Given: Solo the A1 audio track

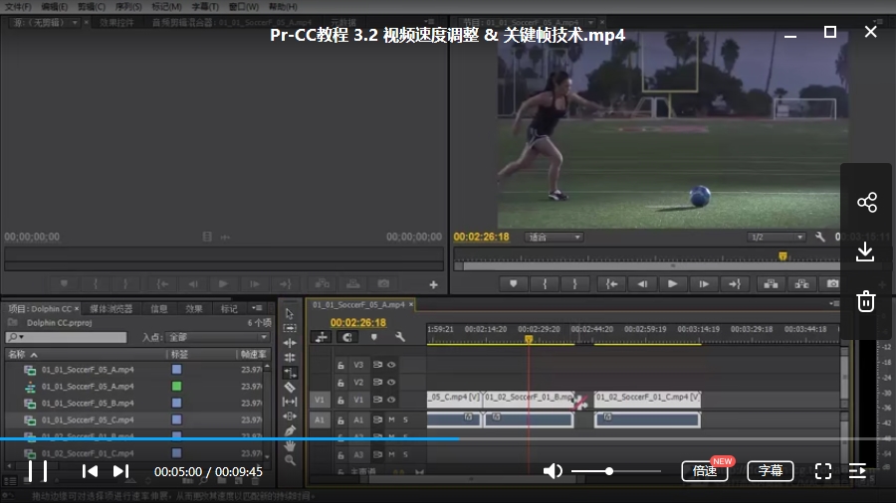Looking at the screenshot, I should point(406,419).
